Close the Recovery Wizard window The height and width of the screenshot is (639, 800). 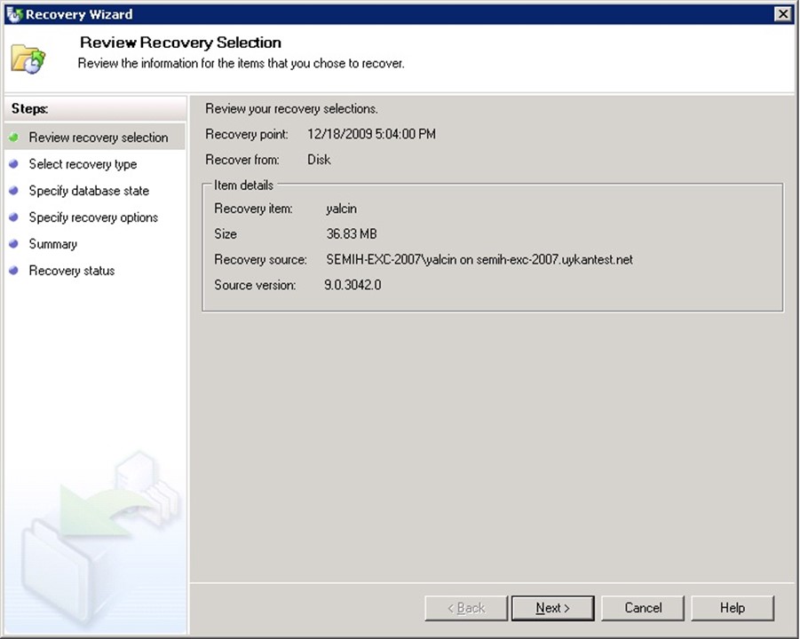[782, 13]
